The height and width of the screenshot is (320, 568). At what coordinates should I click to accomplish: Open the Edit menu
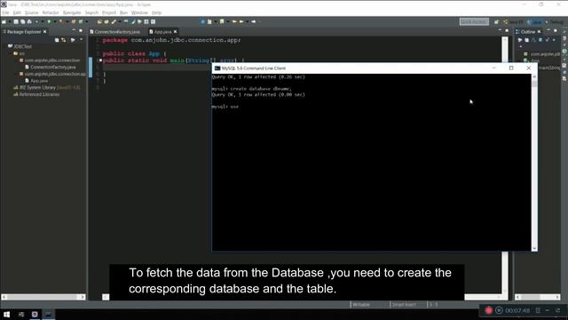click(x=17, y=12)
